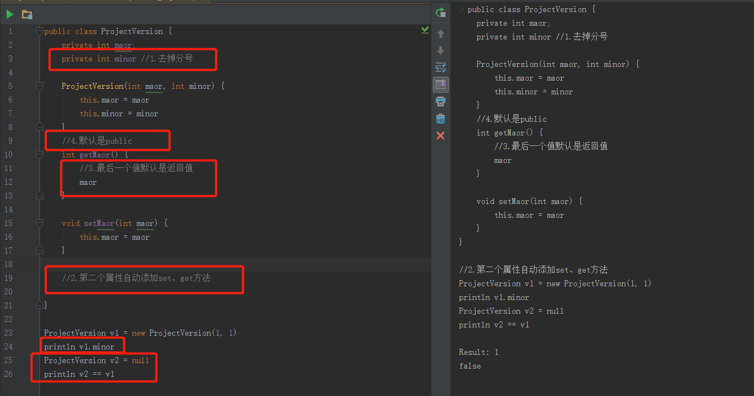The image size is (754, 396).
Task: Rerun the console with green circular arrow
Action: [441, 12]
